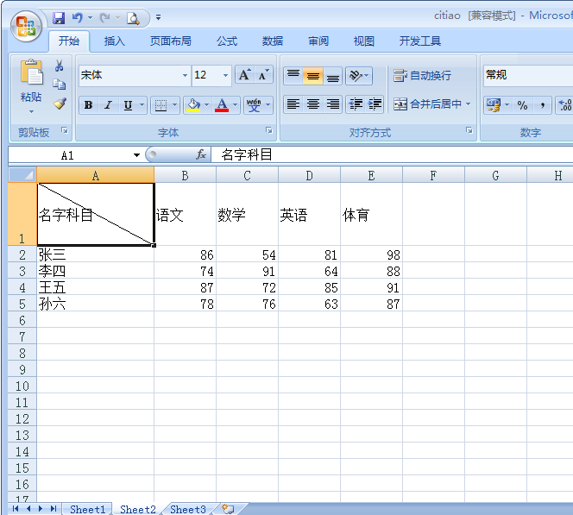
Task: Decrease indent in alignment group
Action: click(356, 104)
